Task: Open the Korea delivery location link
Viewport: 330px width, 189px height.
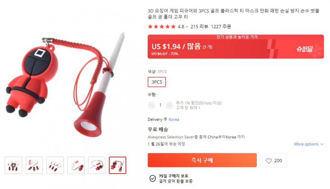Action: (x=174, y=119)
